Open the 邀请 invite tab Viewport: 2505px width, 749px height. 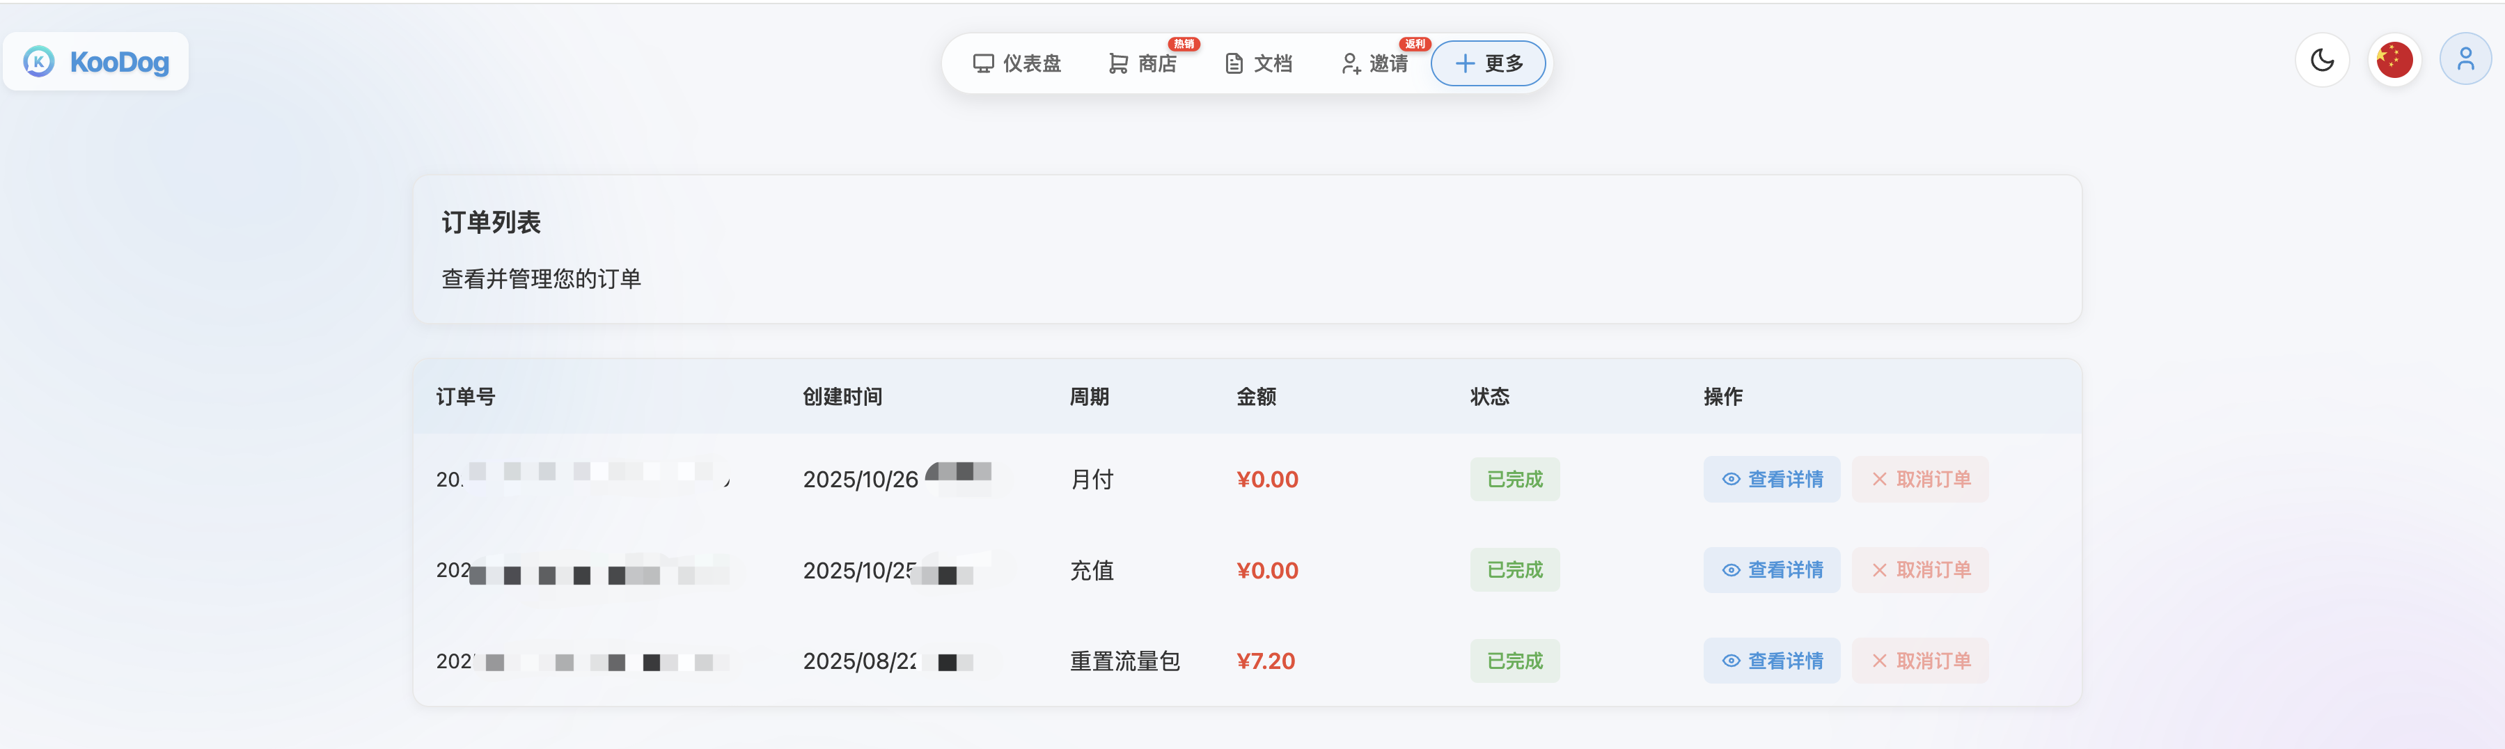coord(1375,64)
